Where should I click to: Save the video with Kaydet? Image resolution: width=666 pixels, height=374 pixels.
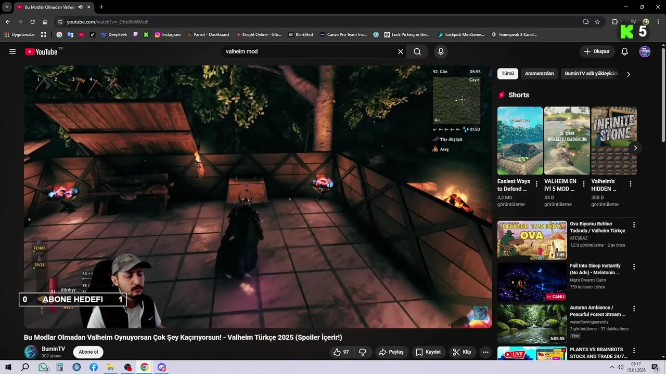428,352
